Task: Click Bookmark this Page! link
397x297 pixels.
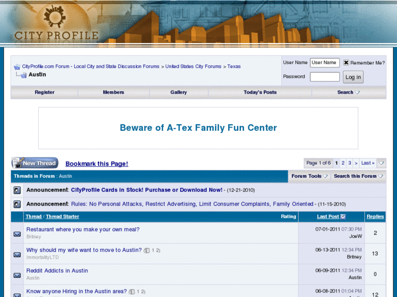Action: [x=97, y=164]
